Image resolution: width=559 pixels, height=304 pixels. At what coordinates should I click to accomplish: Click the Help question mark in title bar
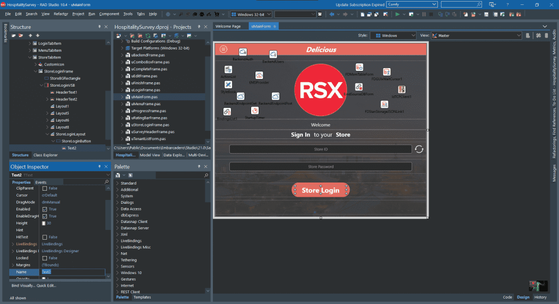[508, 4]
